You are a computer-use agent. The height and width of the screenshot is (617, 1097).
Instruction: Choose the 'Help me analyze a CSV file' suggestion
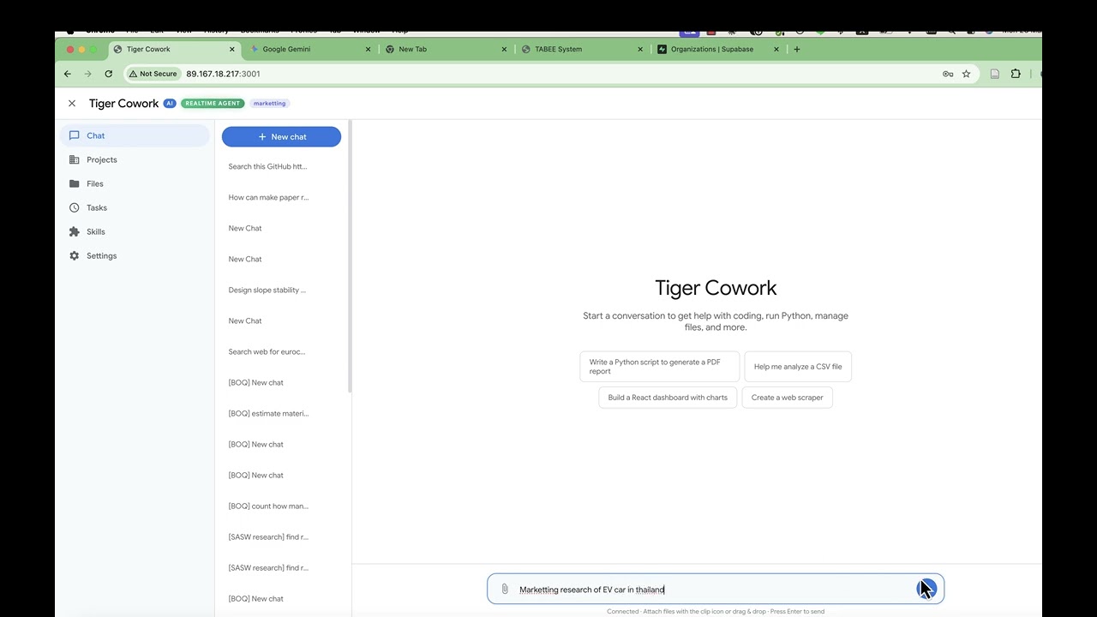(798, 367)
